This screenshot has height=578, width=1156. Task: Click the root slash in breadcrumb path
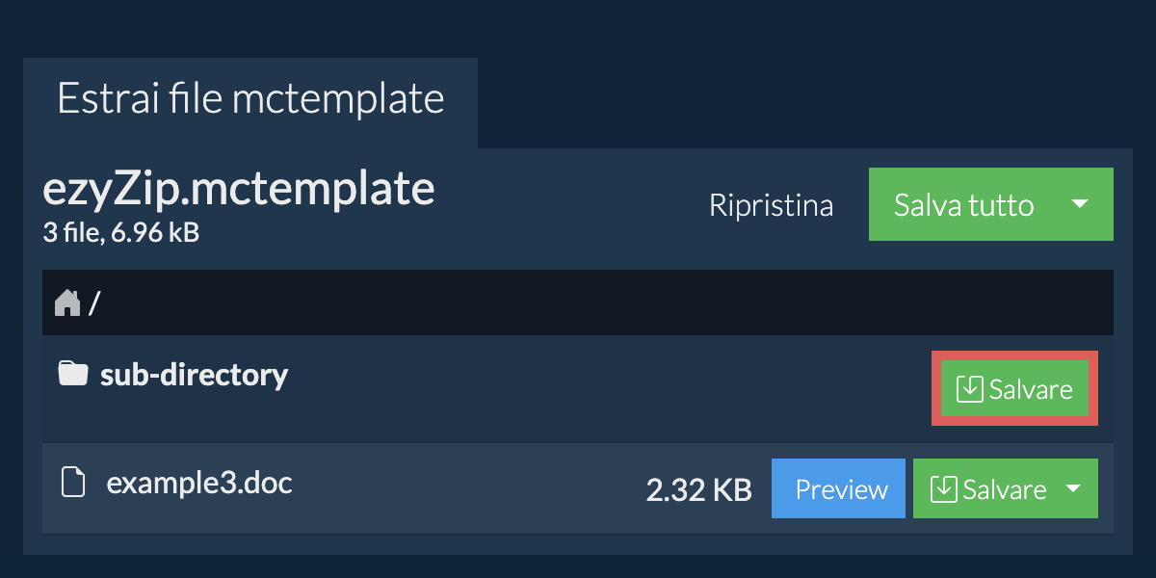pyautogui.click(x=94, y=304)
